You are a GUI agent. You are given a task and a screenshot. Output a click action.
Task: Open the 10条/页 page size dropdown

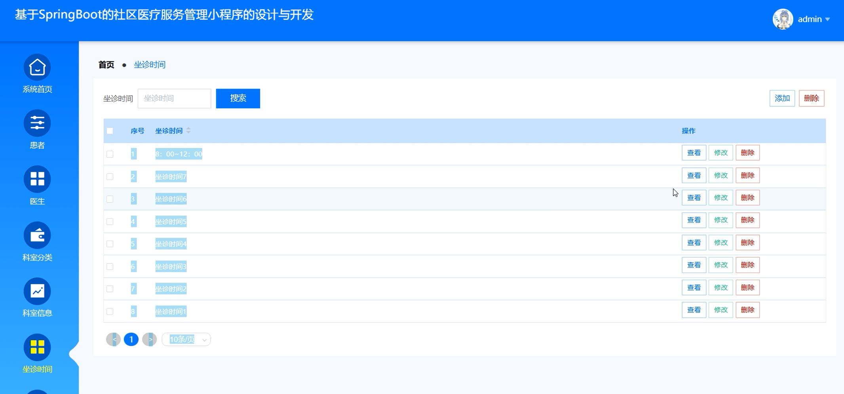[186, 339]
